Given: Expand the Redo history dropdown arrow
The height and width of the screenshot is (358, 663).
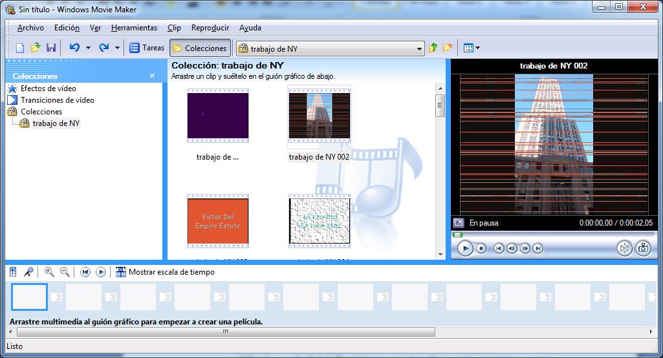Looking at the screenshot, I should click(x=117, y=48).
